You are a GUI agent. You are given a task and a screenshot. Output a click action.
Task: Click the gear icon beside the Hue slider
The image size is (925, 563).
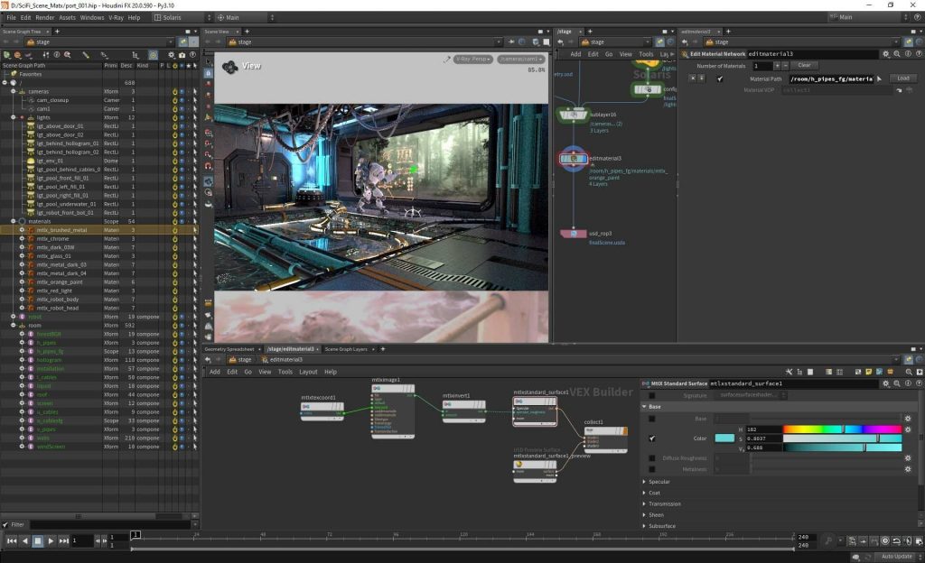point(908,428)
